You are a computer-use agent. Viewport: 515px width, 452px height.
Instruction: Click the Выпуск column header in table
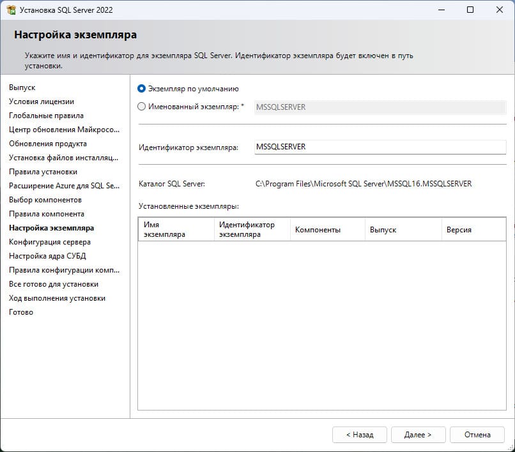pyautogui.click(x=403, y=229)
